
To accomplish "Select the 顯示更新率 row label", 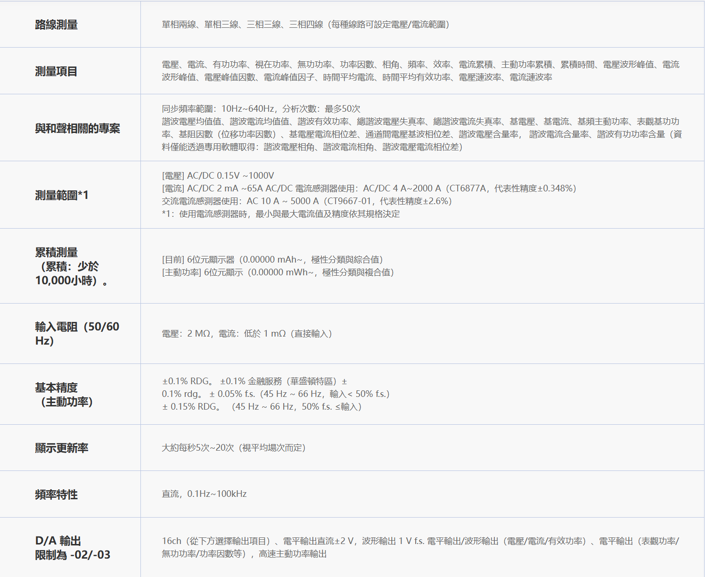I will [x=62, y=448].
